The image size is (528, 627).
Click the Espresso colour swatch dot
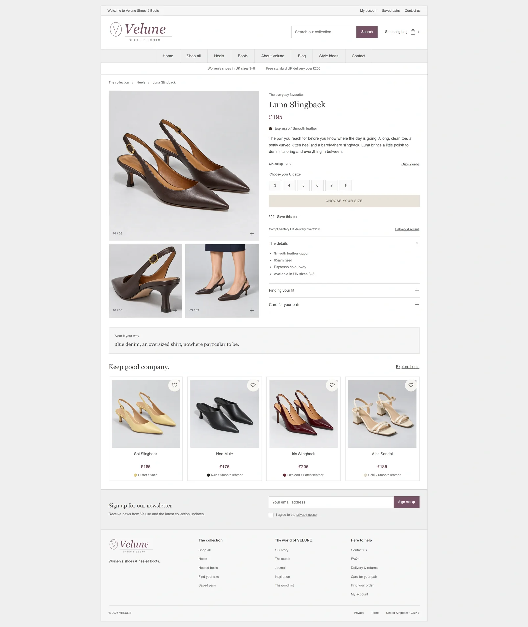(x=270, y=129)
